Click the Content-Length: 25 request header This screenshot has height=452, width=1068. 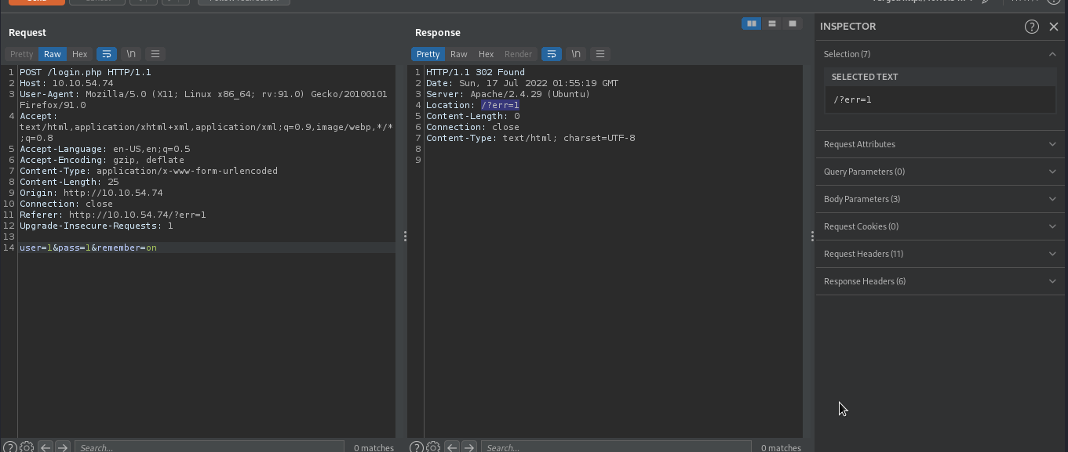69,182
